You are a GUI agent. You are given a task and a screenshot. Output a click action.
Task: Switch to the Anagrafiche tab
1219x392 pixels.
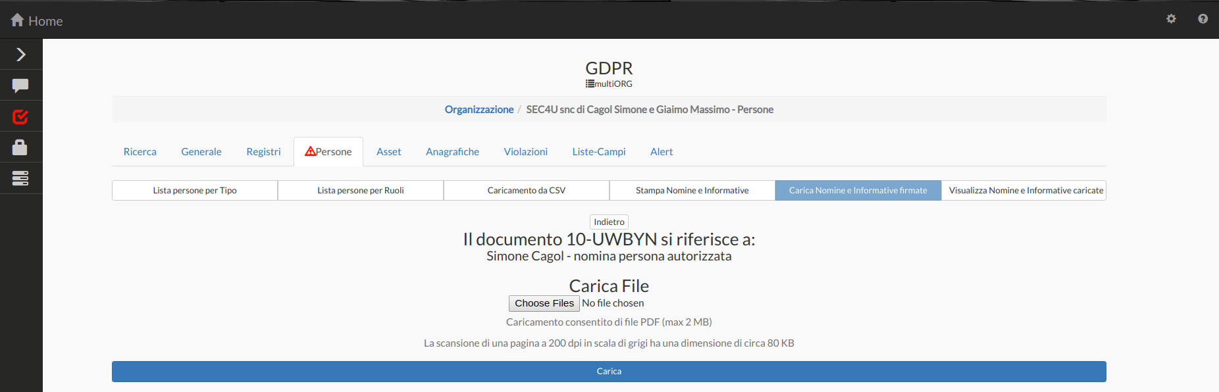click(452, 151)
